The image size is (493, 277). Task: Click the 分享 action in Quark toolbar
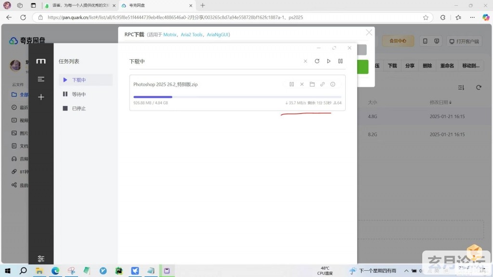point(410,66)
